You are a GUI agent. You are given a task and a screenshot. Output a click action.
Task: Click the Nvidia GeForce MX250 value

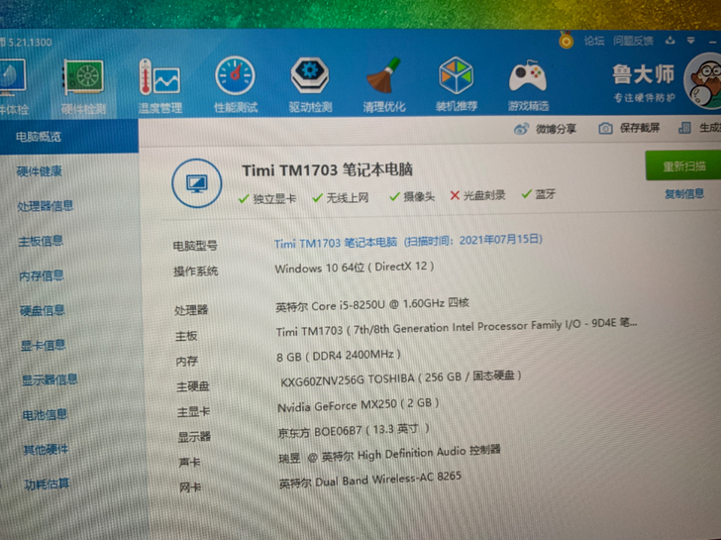(x=358, y=405)
